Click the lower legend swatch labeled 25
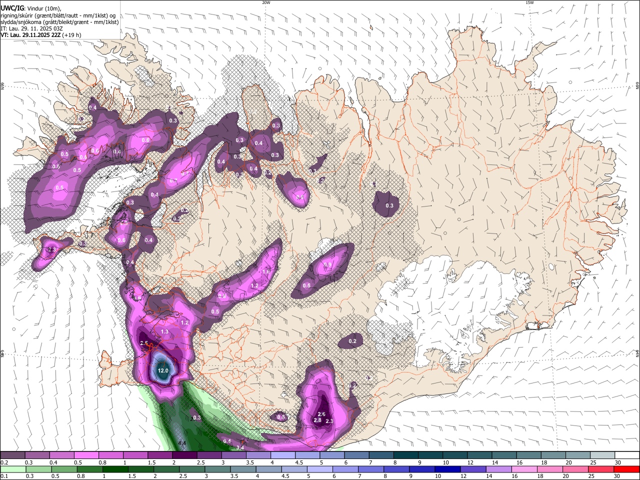This screenshot has height=480, width=640. tap(601, 469)
